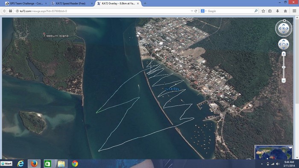
Task: Open the bookmarks list clipboard icon
Action: 270,11
